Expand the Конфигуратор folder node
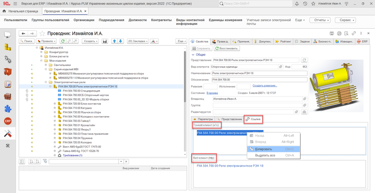375x193 pixels. pos(41,52)
